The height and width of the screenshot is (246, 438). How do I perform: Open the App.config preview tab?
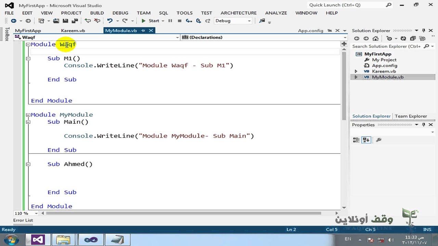click(310, 30)
